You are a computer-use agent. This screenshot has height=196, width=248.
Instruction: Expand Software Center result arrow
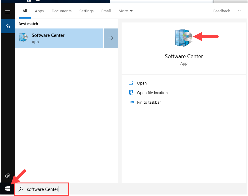coord(111,38)
